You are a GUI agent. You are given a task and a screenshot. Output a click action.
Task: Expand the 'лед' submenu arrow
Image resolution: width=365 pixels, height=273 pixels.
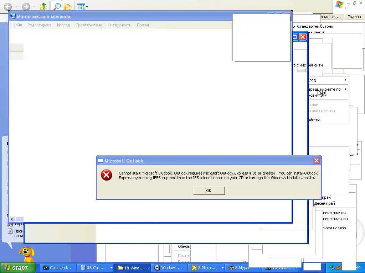345,80
